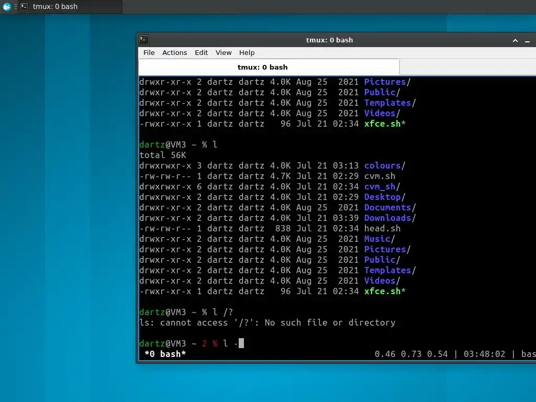
Task: Click the 'Downloads/' directory name
Action: pos(389,218)
